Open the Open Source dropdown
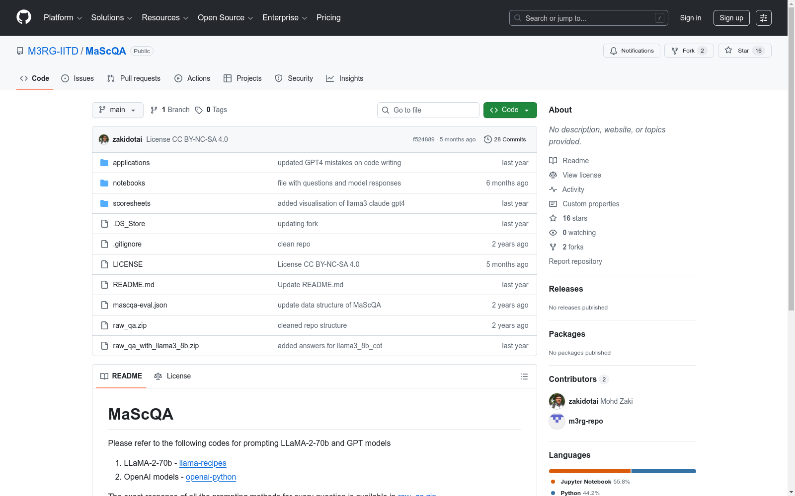 pyautogui.click(x=226, y=18)
